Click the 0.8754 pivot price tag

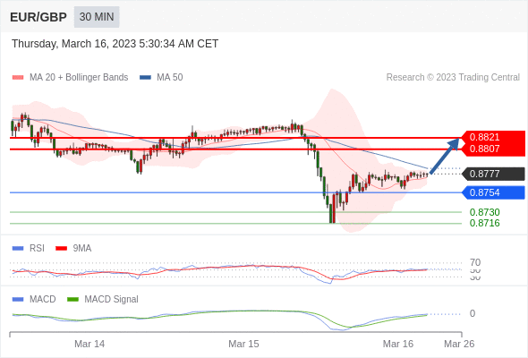tap(493, 192)
